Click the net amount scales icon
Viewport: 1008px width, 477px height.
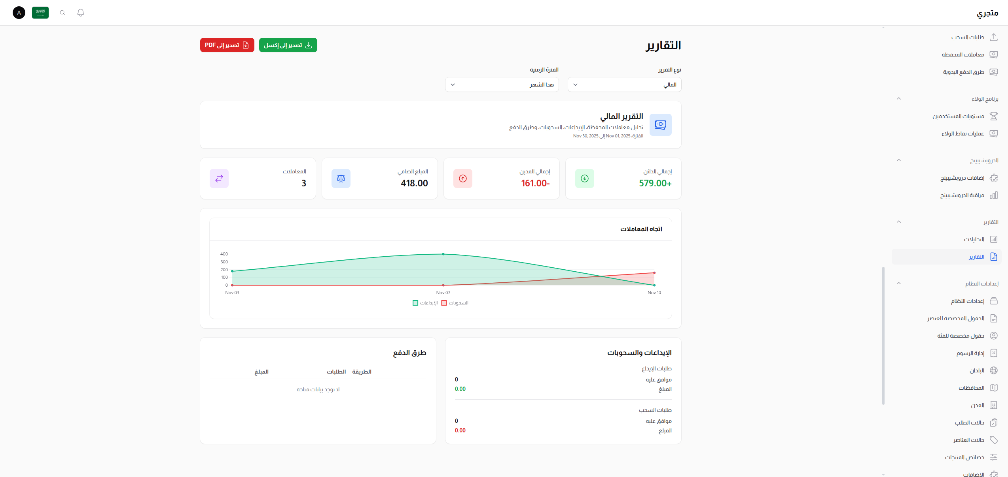pyautogui.click(x=341, y=178)
